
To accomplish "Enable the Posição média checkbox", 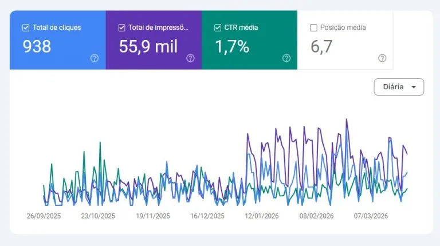I will click(313, 27).
